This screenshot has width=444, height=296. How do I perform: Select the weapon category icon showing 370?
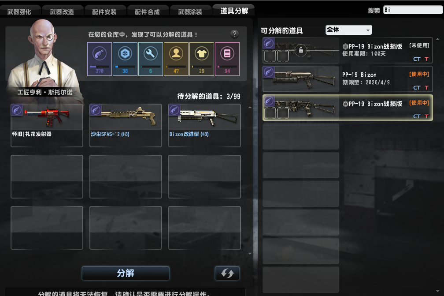pyautogui.click(x=100, y=59)
